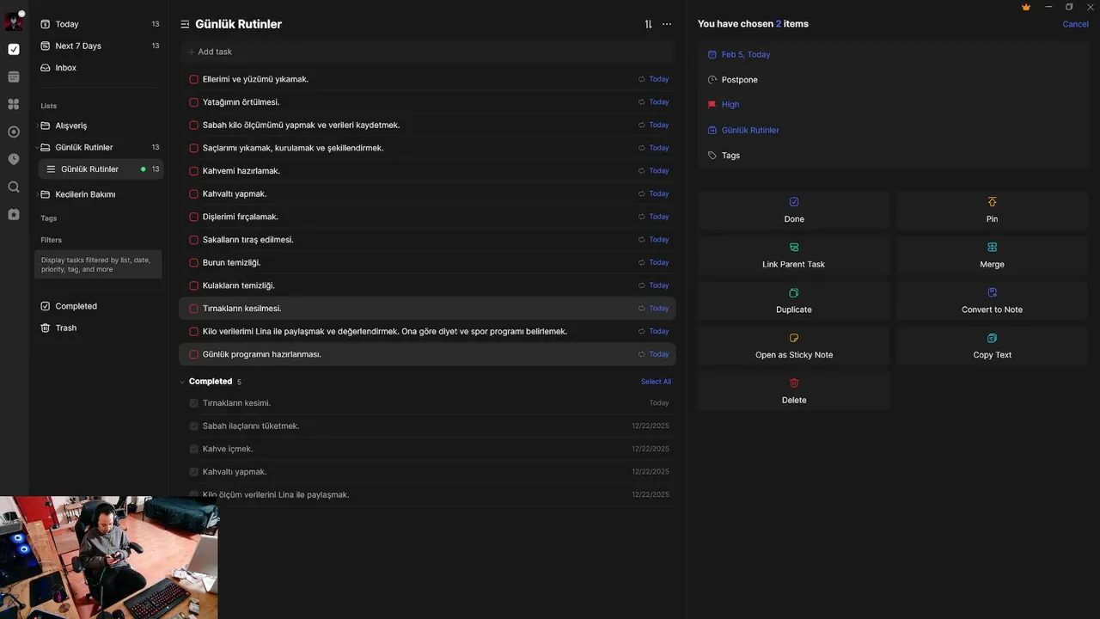Check off 'Kahvemi hazırlamak.' task
This screenshot has width=1100, height=619.
pos(194,171)
